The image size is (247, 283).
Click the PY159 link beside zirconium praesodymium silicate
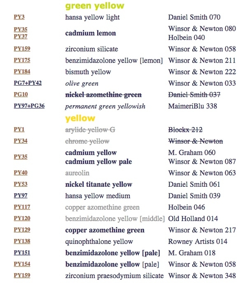pos(22,275)
